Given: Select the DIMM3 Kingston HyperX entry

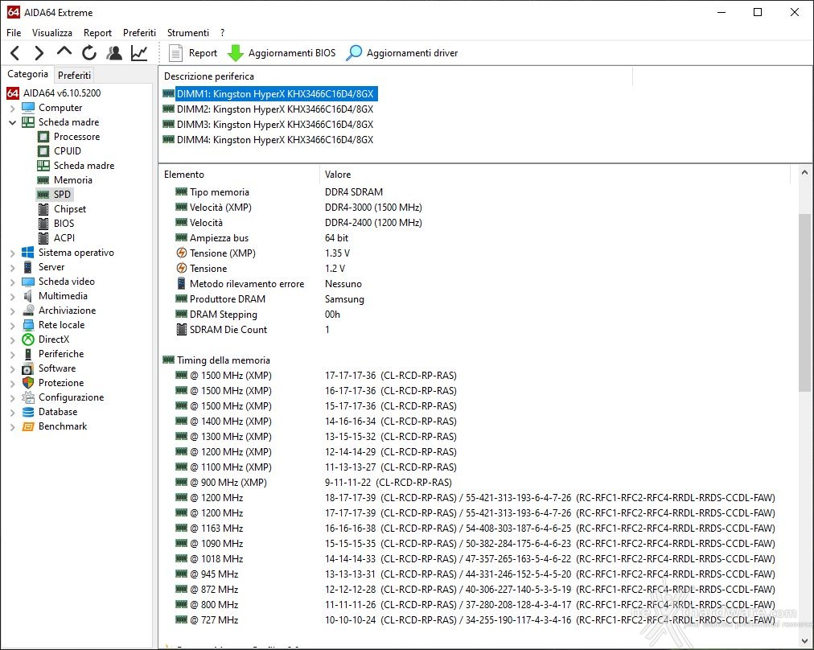Looking at the screenshot, I should click(x=275, y=125).
